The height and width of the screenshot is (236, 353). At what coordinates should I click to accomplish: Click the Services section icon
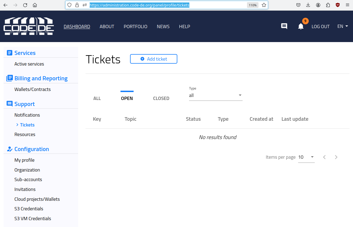10,53
